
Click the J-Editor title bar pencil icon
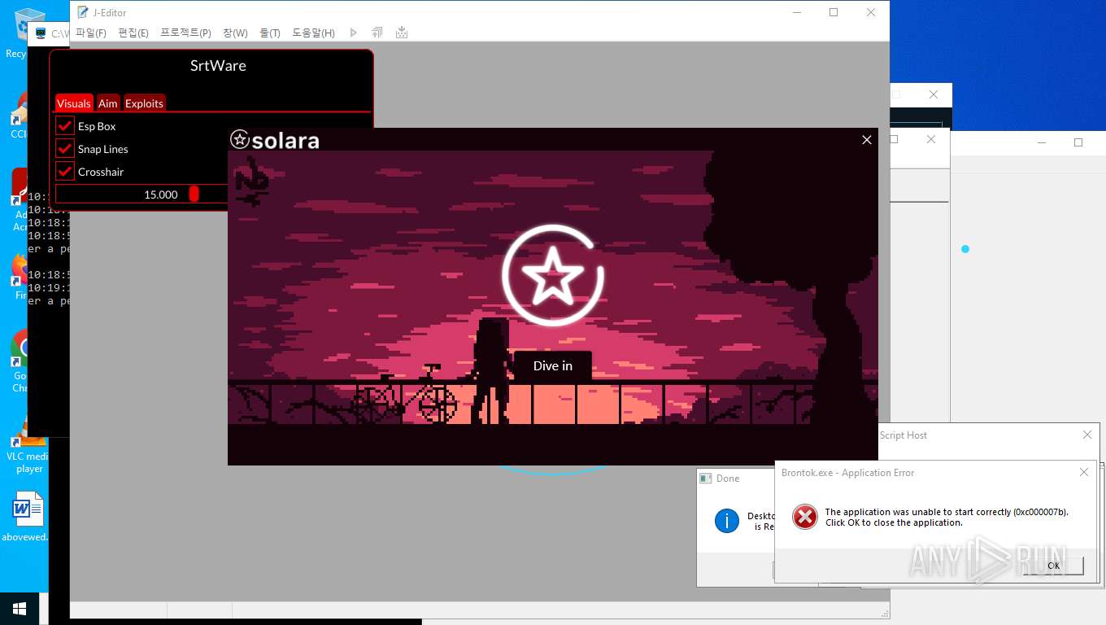point(83,12)
